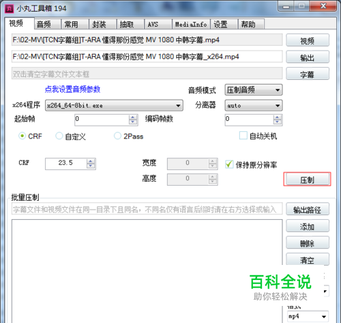Click the 字幕 button
The height and width of the screenshot is (323, 341).
308,74
